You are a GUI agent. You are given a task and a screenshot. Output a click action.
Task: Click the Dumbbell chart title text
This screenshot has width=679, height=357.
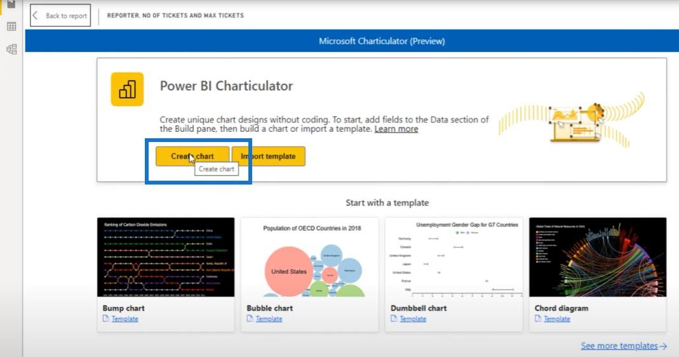click(x=419, y=308)
